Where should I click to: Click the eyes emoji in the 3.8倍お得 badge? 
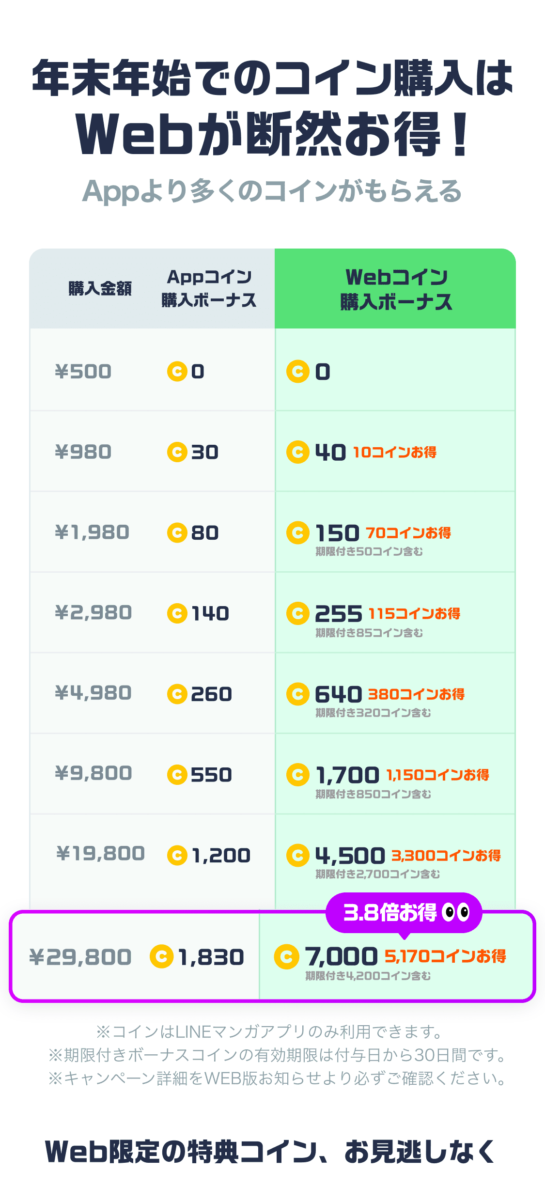click(x=457, y=913)
